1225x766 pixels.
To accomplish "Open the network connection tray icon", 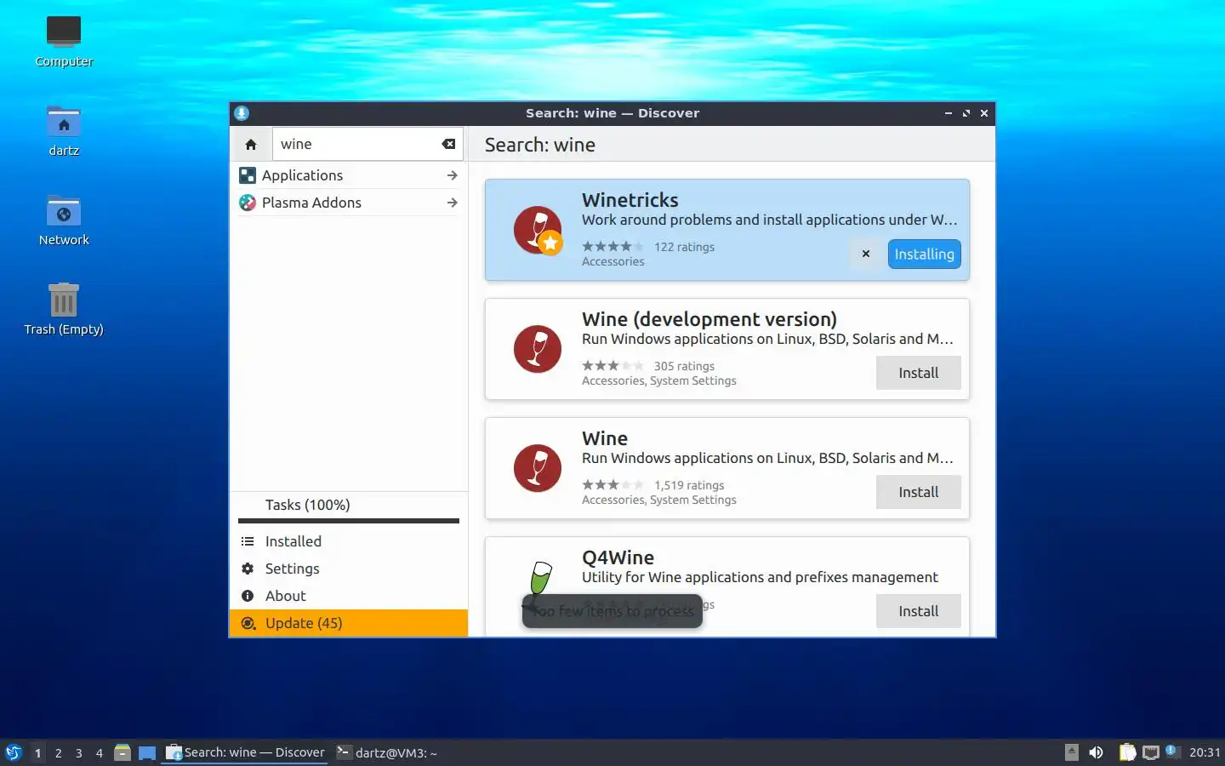I will pos(1151,752).
